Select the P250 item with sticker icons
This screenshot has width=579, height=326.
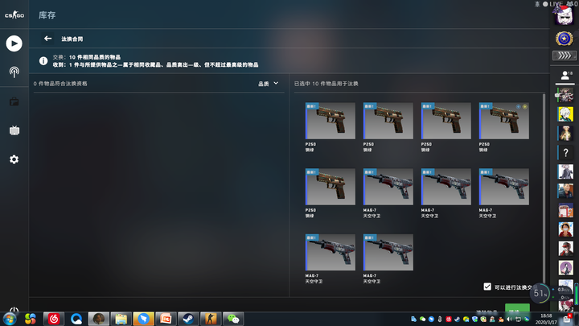[x=503, y=121]
